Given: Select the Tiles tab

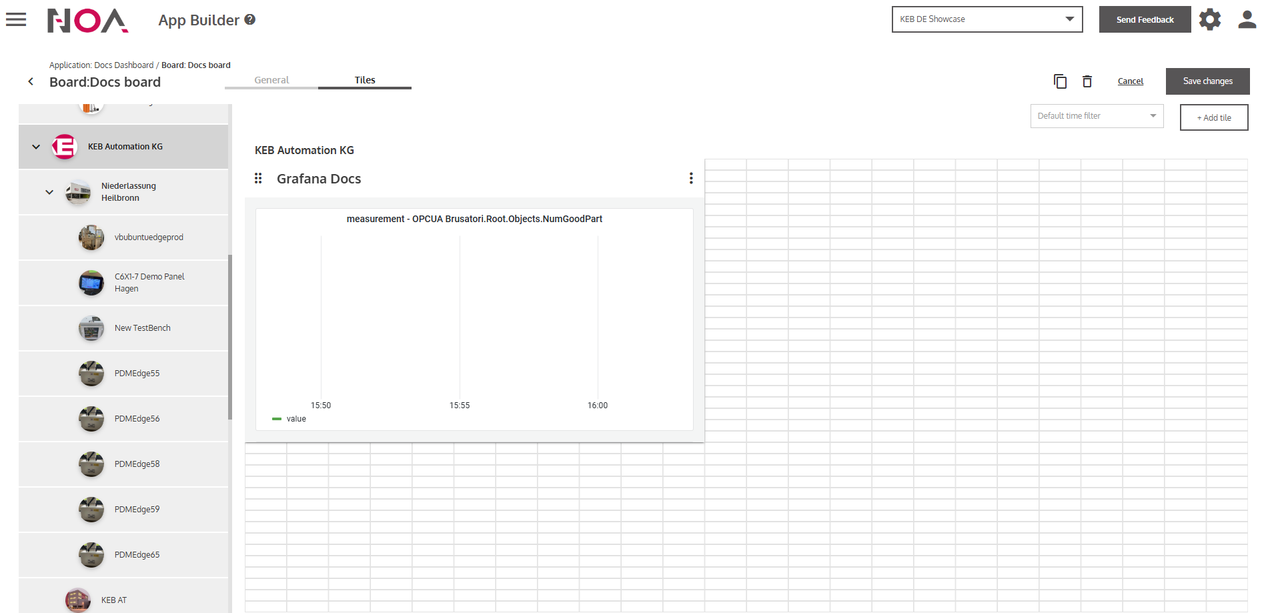Looking at the screenshot, I should [x=365, y=80].
